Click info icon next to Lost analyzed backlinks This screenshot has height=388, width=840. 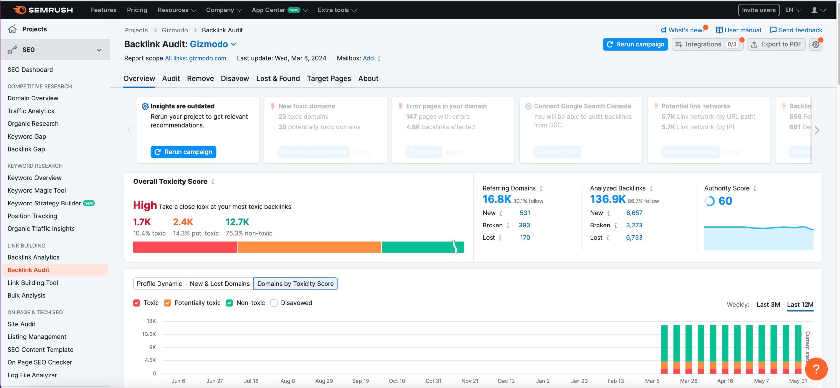coord(608,238)
